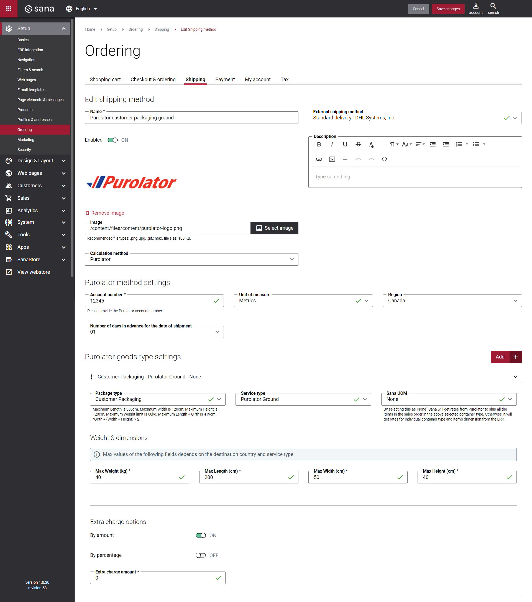The height and width of the screenshot is (602, 532).
Task: Click Home breadcrumb link
Action: [90, 29]
